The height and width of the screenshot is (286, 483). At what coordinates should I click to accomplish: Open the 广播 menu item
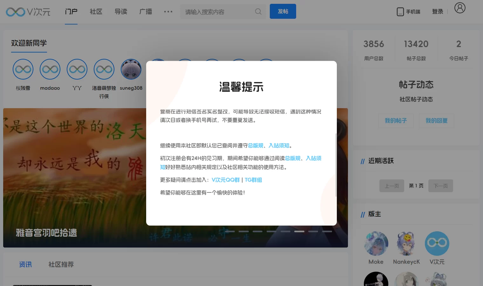coord(146,11)
